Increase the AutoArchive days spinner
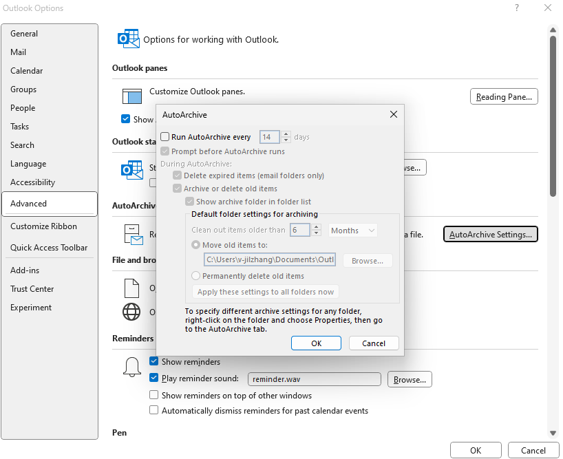 (286, 134)
